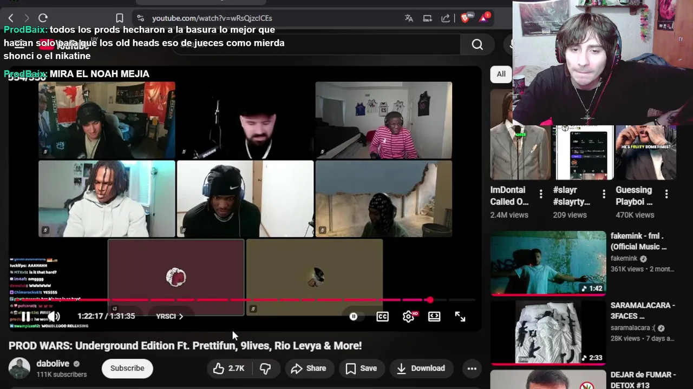
Task: Open "fakemink - fml . (Official Music..." title
Action: [639, 241]
